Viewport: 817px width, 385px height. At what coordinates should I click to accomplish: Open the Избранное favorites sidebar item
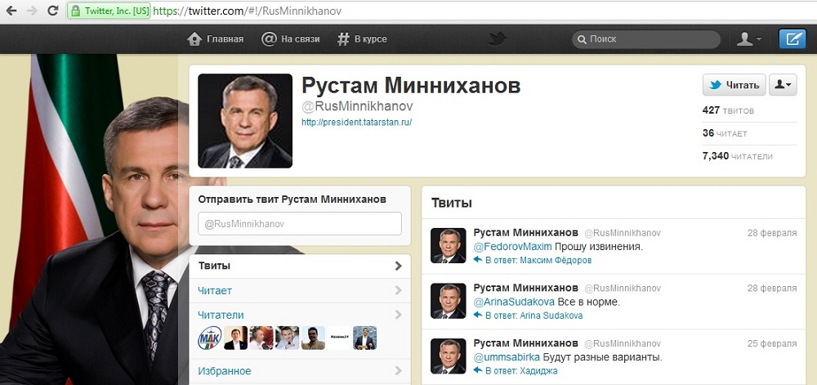tap(300, 371)
